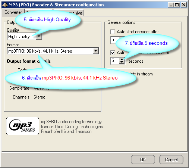Click the Quality label
This screenshot has width=189, height=168.
13,30
